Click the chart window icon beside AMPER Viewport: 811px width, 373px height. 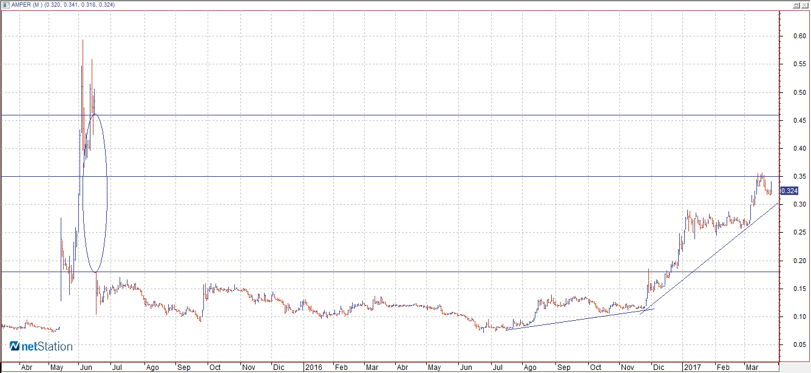coord(5,5)
